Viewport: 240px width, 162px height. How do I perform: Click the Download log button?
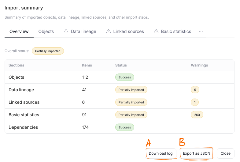pyautogui.click(x=161, y=153)
